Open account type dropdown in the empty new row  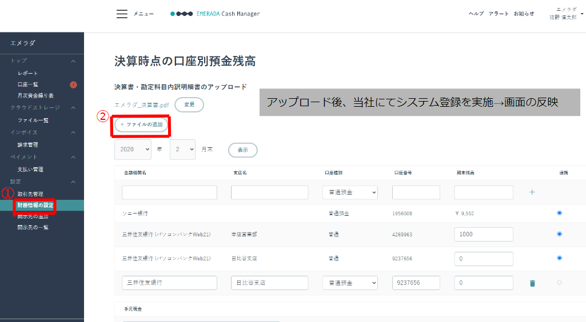click(350, 192)
